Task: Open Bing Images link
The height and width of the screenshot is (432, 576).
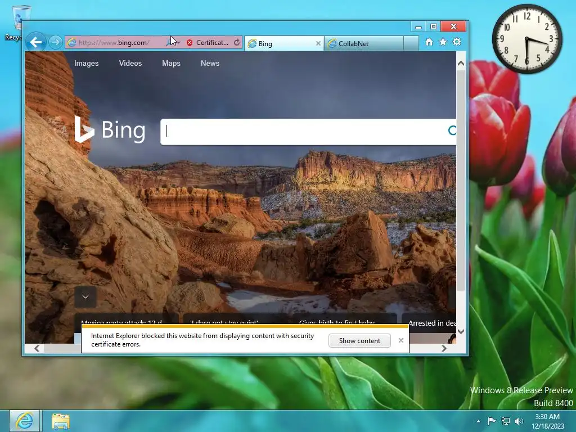Action: [x=86, y=63]
